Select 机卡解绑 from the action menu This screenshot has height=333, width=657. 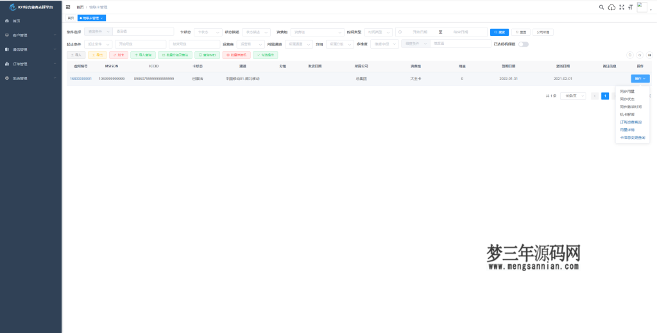click(x=627, y=114)
